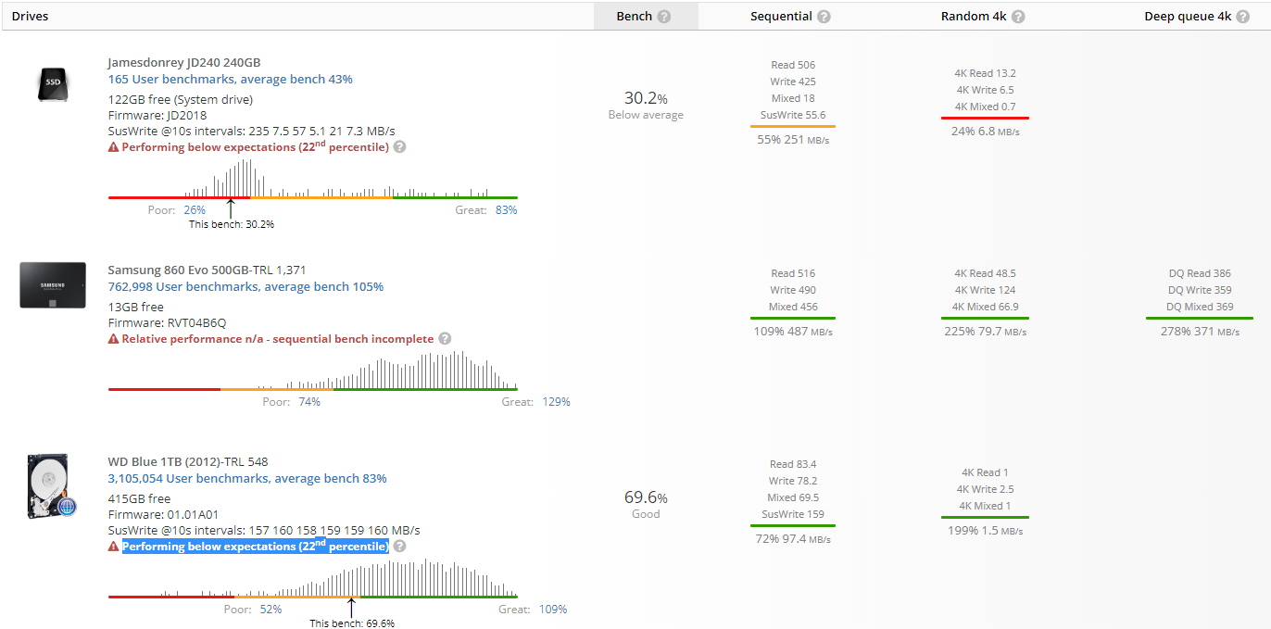
Task: Click WD Blue Great 109% value
Action: tap(552, 610)
